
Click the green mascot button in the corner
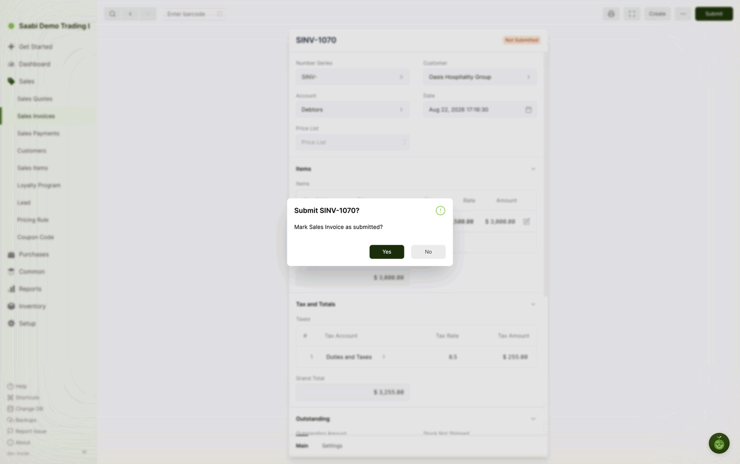click(x=719, y=443)
